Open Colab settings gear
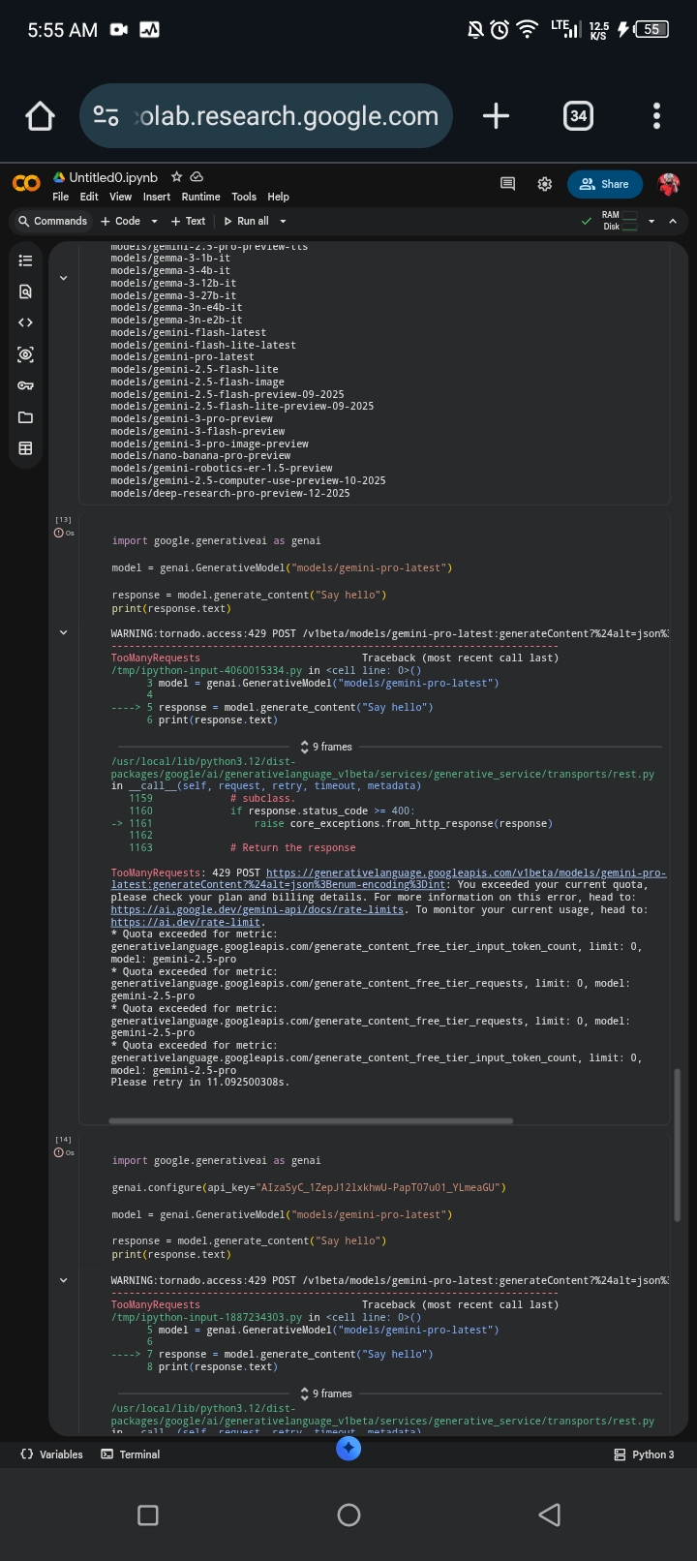The height and width of the screenshot is (1561, 697). (x=545, y=184)
